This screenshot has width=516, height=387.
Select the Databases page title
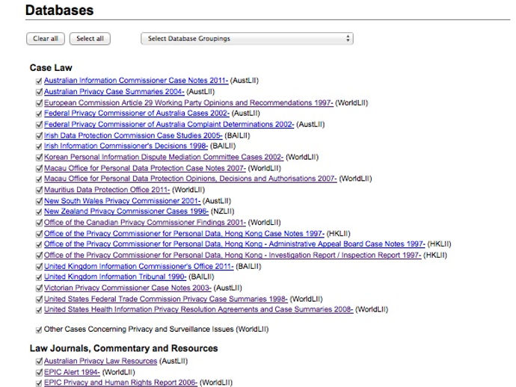pos(59,10)
